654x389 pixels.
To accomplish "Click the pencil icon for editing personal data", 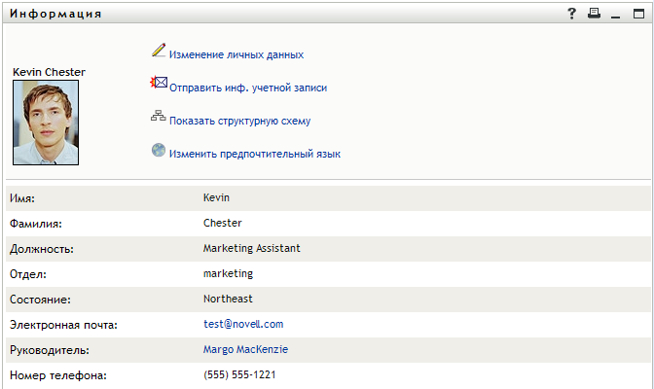I will point(159,51).
